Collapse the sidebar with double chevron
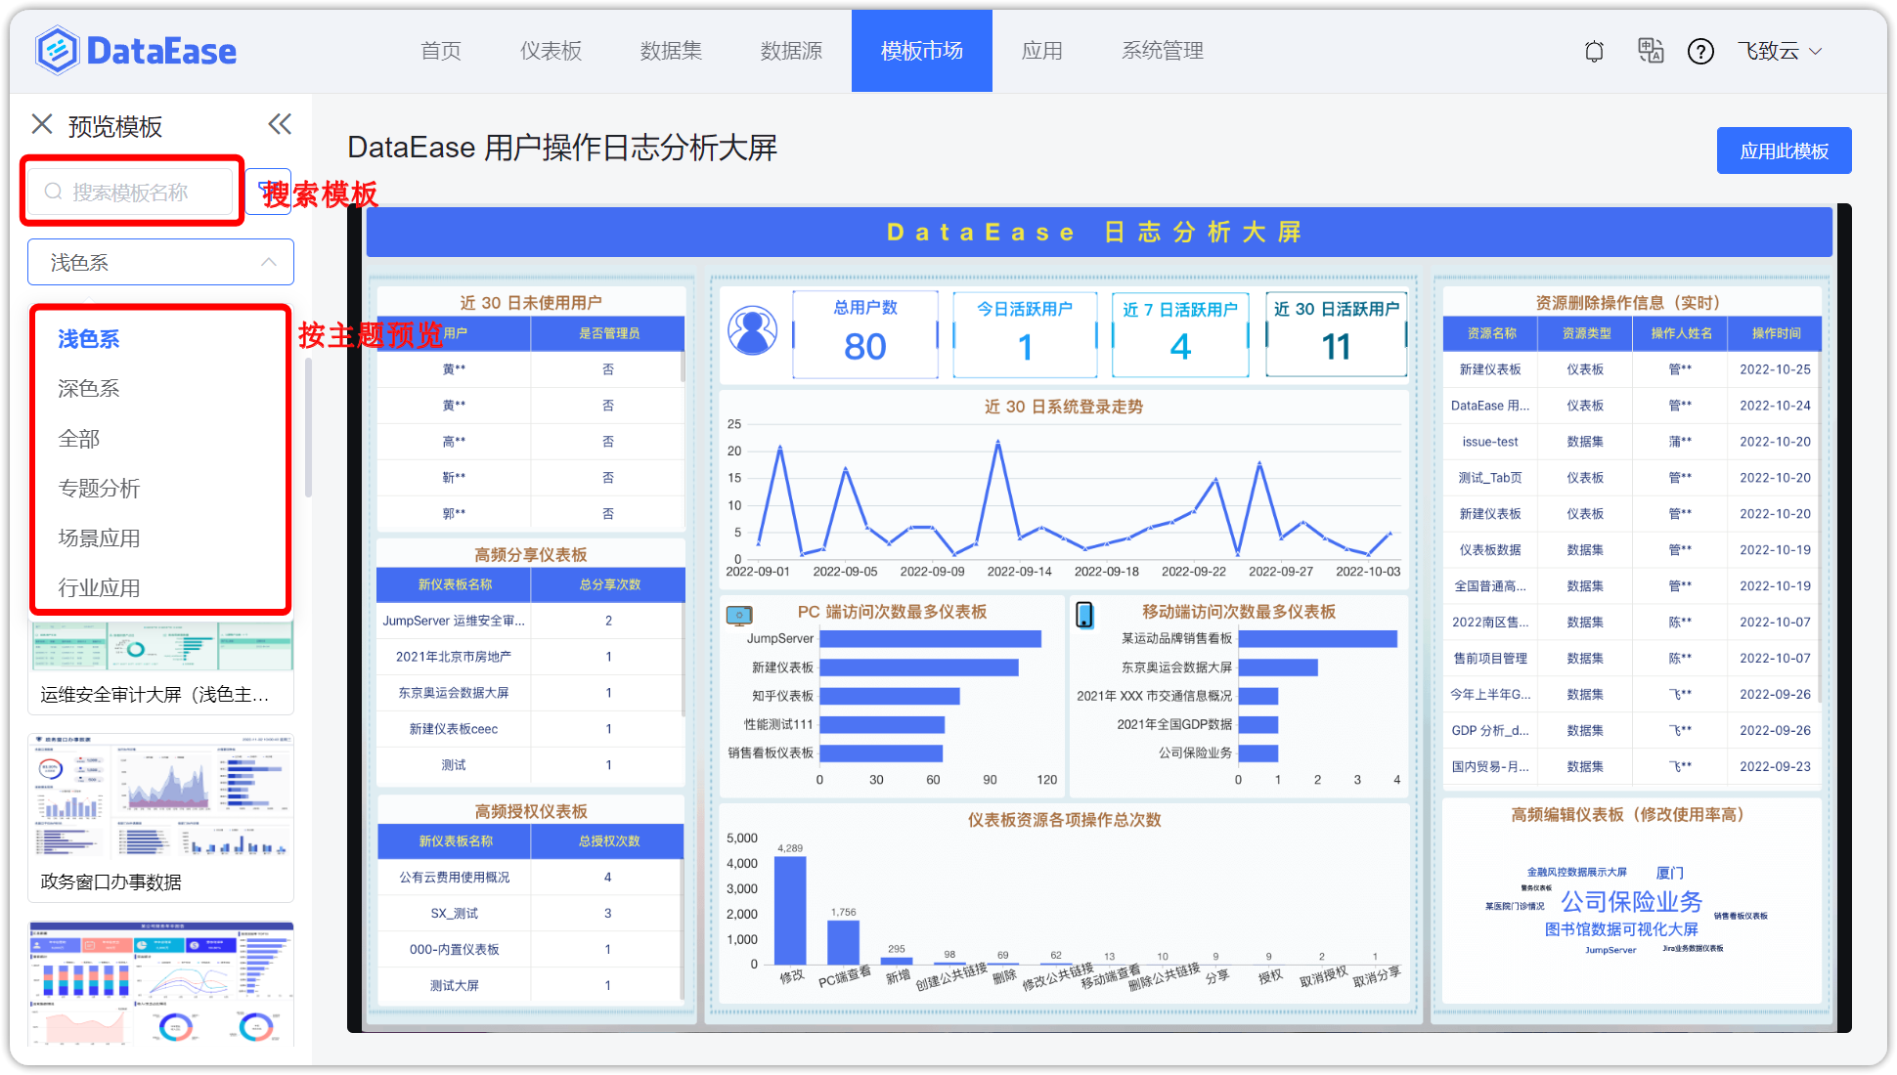This screenshot has width=1897, height=1075. [280, 124]
